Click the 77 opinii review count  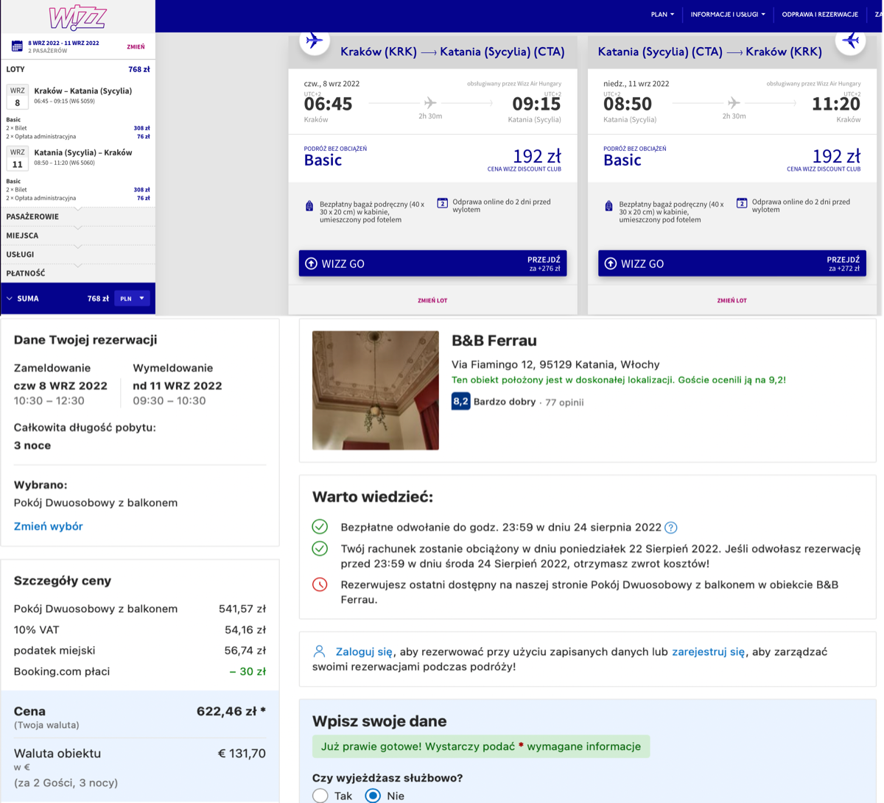pyautogui.click(x=564, y=403)
